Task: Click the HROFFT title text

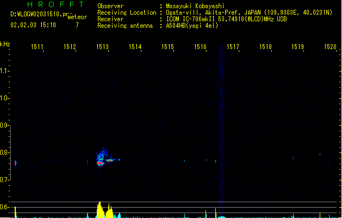Action: coord(55,4)
